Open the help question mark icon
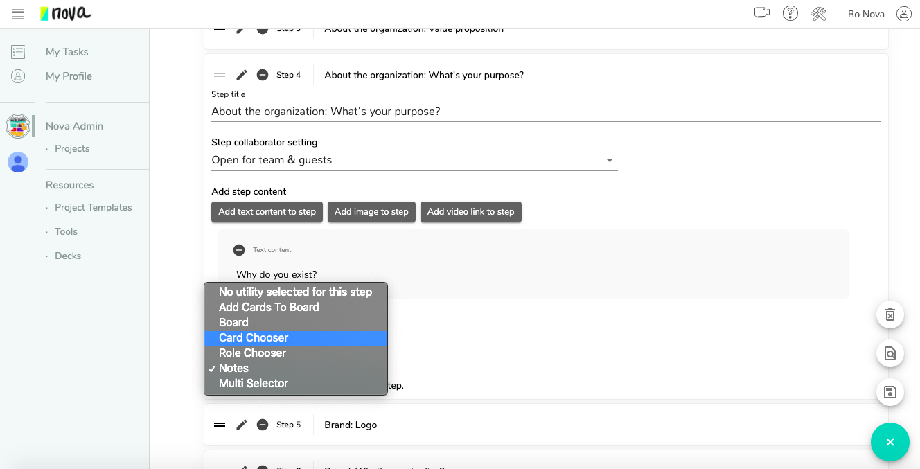The width and height of the screenshot is (920, 469). tap(790, 13)
